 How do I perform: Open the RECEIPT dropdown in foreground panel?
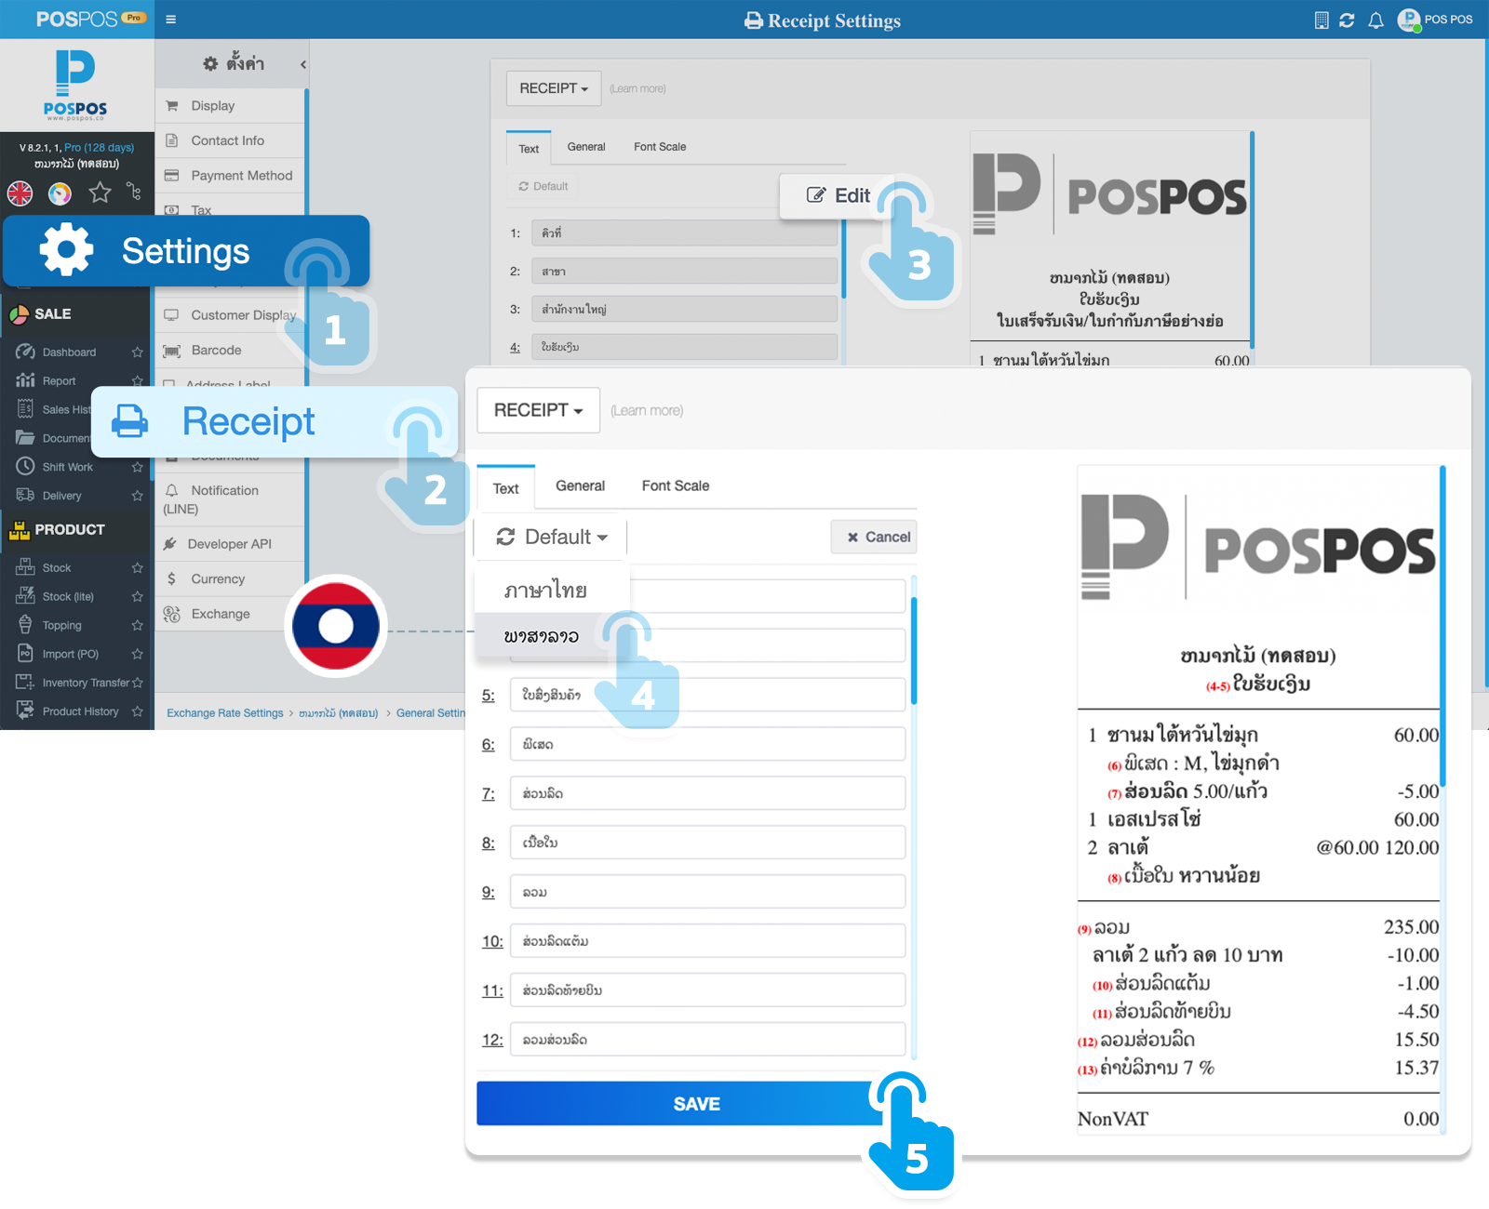pyautogui.click(x=538, y=410)
